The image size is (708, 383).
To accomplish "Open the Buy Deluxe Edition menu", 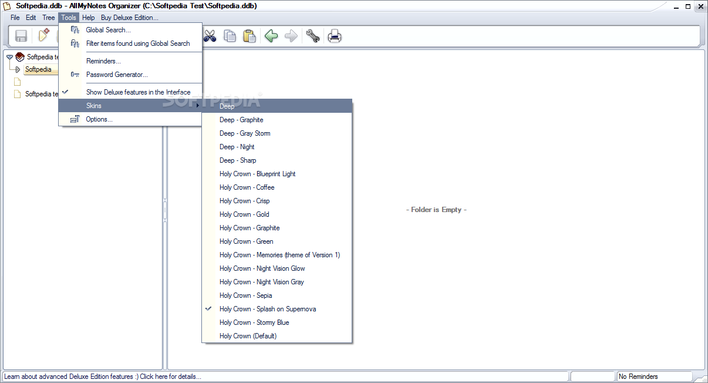I will pyautogui.click(x=129, y=18).
